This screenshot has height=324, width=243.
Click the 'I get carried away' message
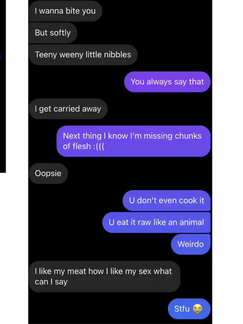click(68, 109)
